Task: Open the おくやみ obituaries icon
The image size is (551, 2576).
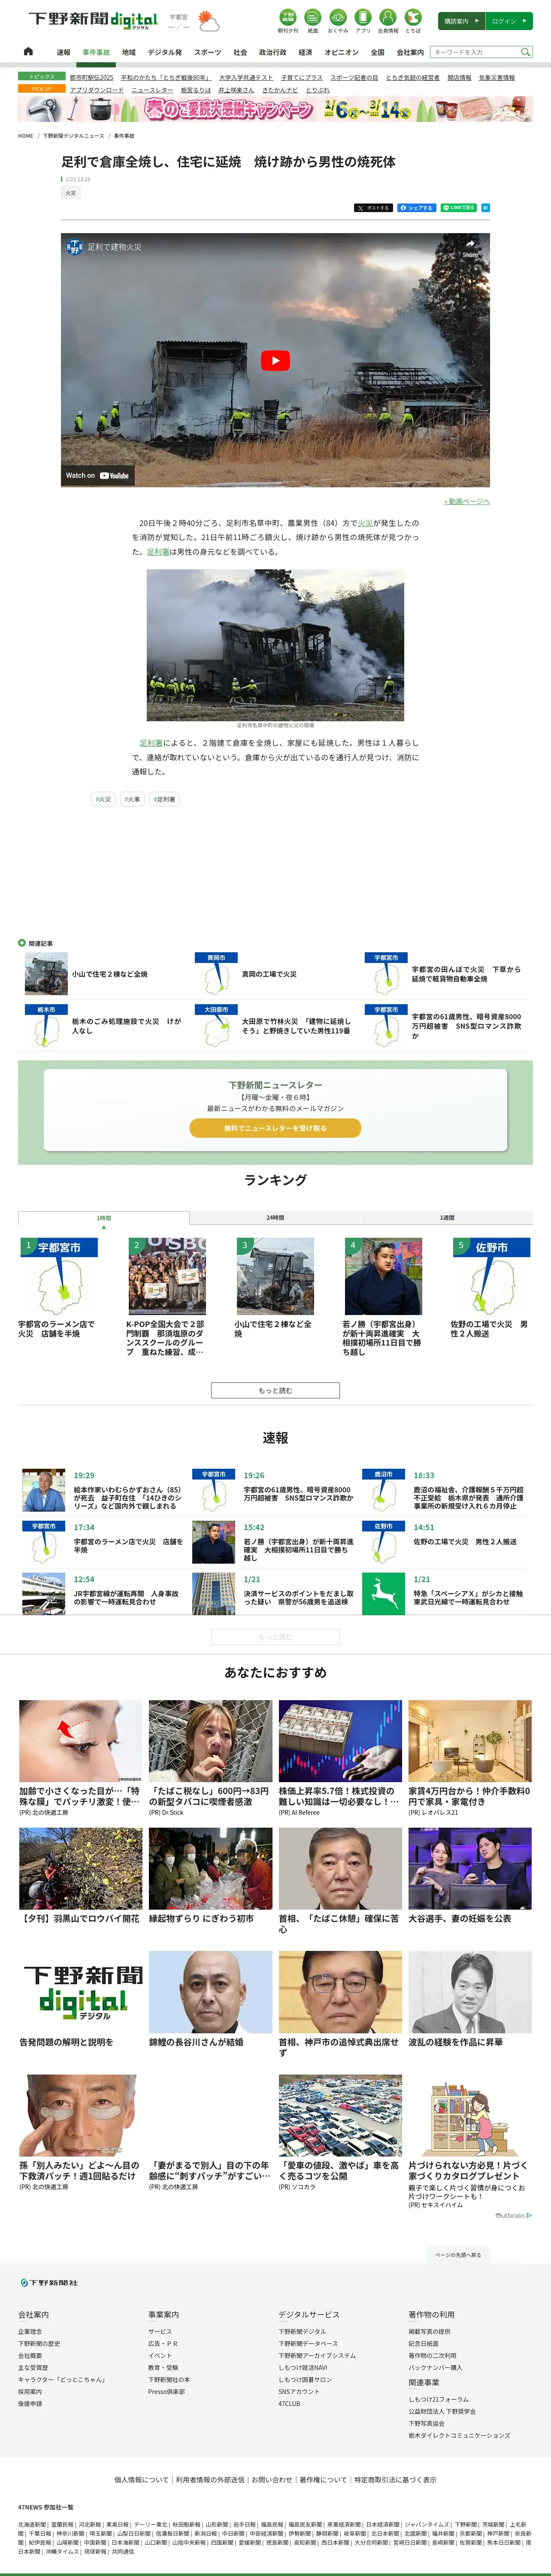Action: point(338,20)
